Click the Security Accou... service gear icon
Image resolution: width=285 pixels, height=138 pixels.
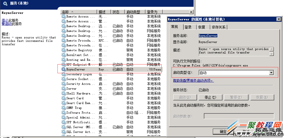coord(64,84)
